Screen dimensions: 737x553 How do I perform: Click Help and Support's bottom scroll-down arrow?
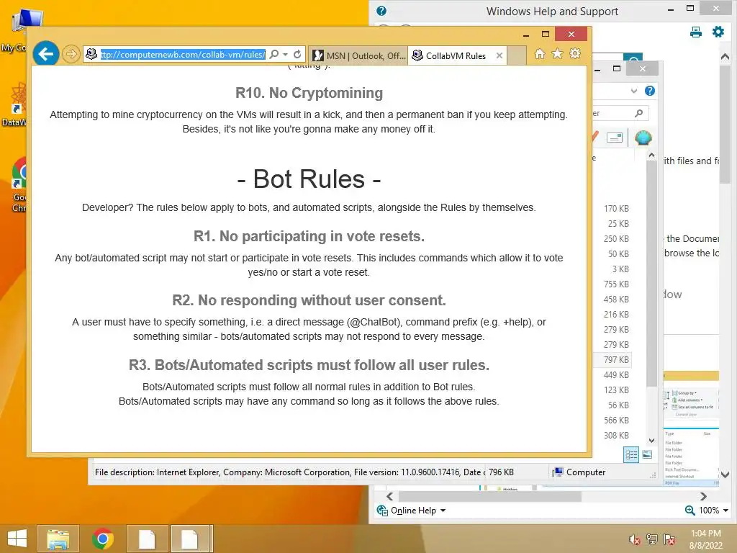click(725, 475)
